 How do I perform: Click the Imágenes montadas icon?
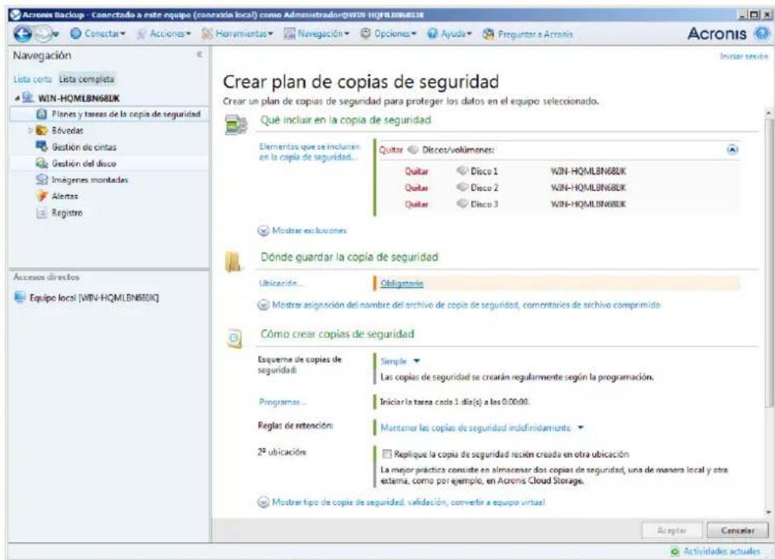coord(42,180)
